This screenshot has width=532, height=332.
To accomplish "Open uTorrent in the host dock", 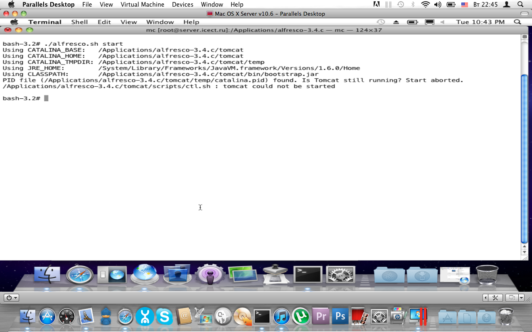I will [301, 317].
